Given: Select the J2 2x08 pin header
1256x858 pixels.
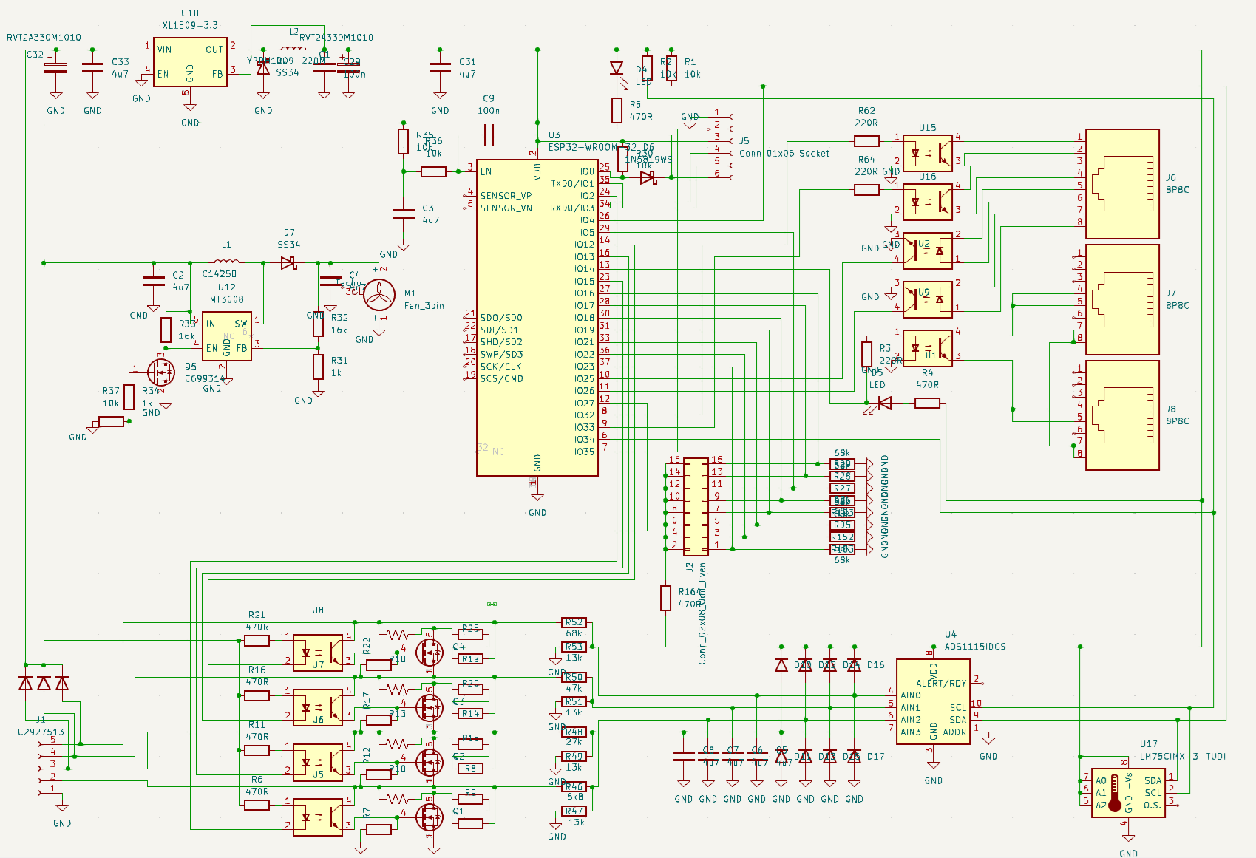Looking at the screenshot, I should click(696, 507).
